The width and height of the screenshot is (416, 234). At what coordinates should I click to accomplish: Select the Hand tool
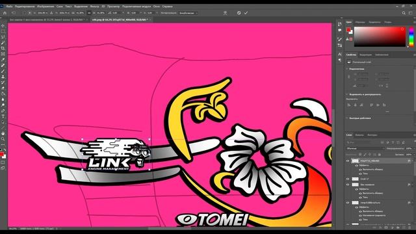tap(3, 133)
